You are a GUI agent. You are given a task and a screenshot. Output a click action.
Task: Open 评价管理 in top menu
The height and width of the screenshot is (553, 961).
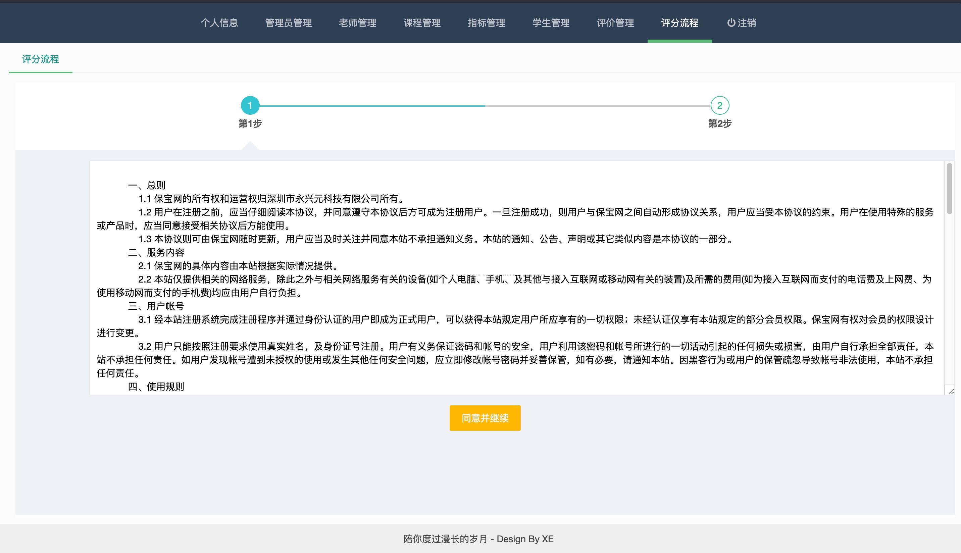pos(615,23)
